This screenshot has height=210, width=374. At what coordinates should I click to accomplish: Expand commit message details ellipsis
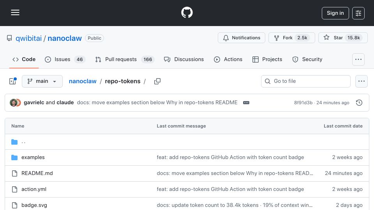[246, 103]
